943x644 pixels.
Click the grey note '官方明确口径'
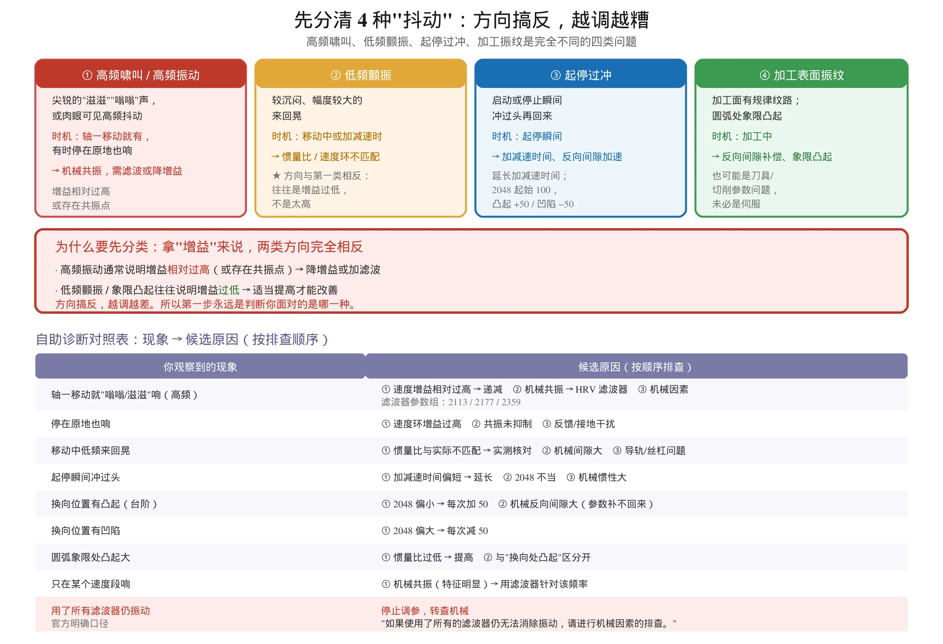point(79,623)
